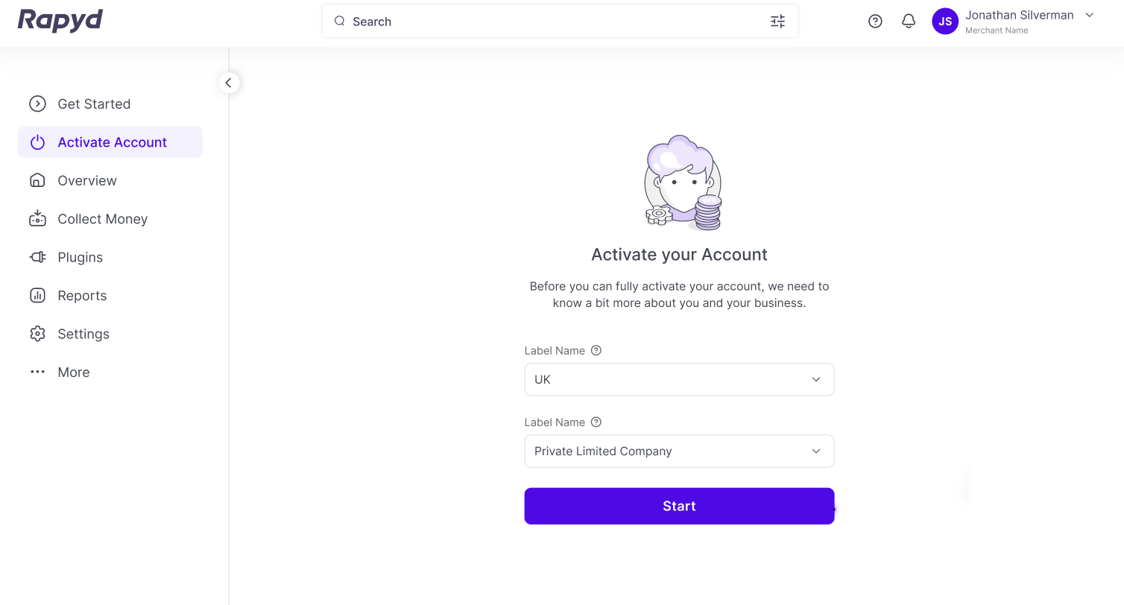1124x605 pixels.
Task: Click the Collect Money sidebar icon
Action: [37, 219]
